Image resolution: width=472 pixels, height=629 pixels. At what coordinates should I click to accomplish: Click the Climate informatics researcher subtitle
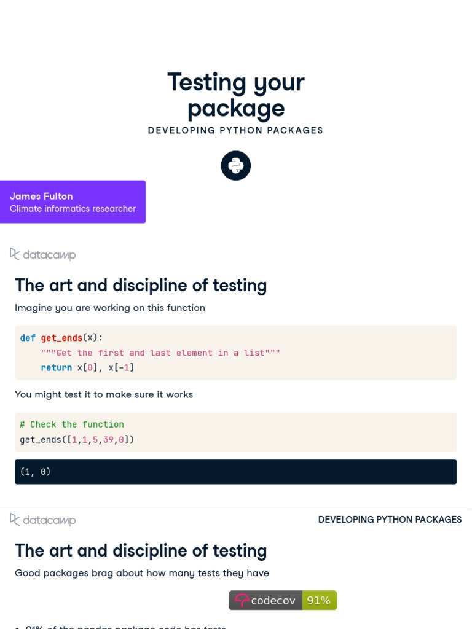73,209
